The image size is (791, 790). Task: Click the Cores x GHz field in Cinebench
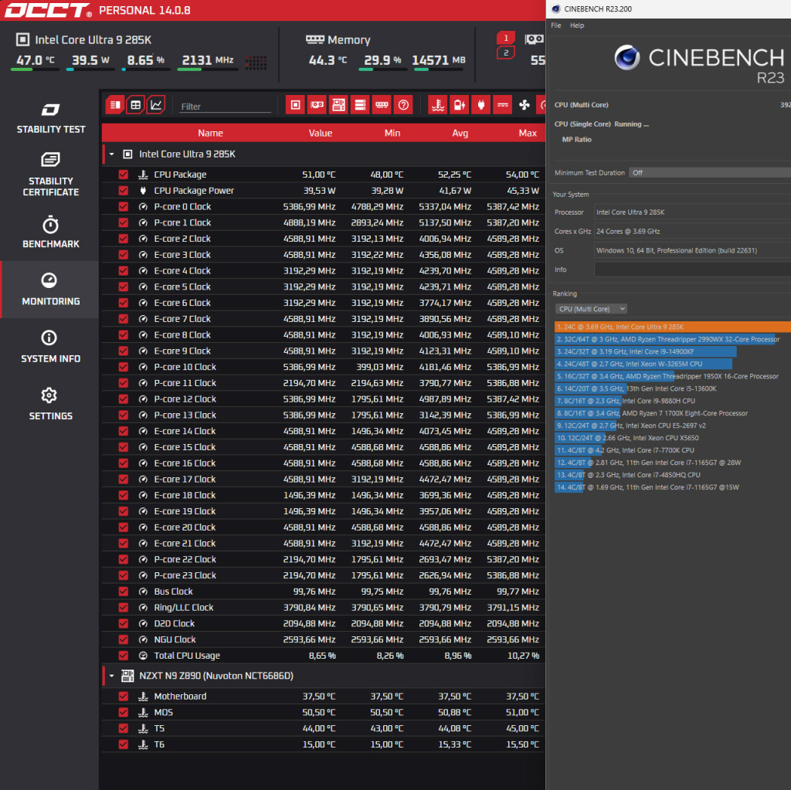(693, 232)
